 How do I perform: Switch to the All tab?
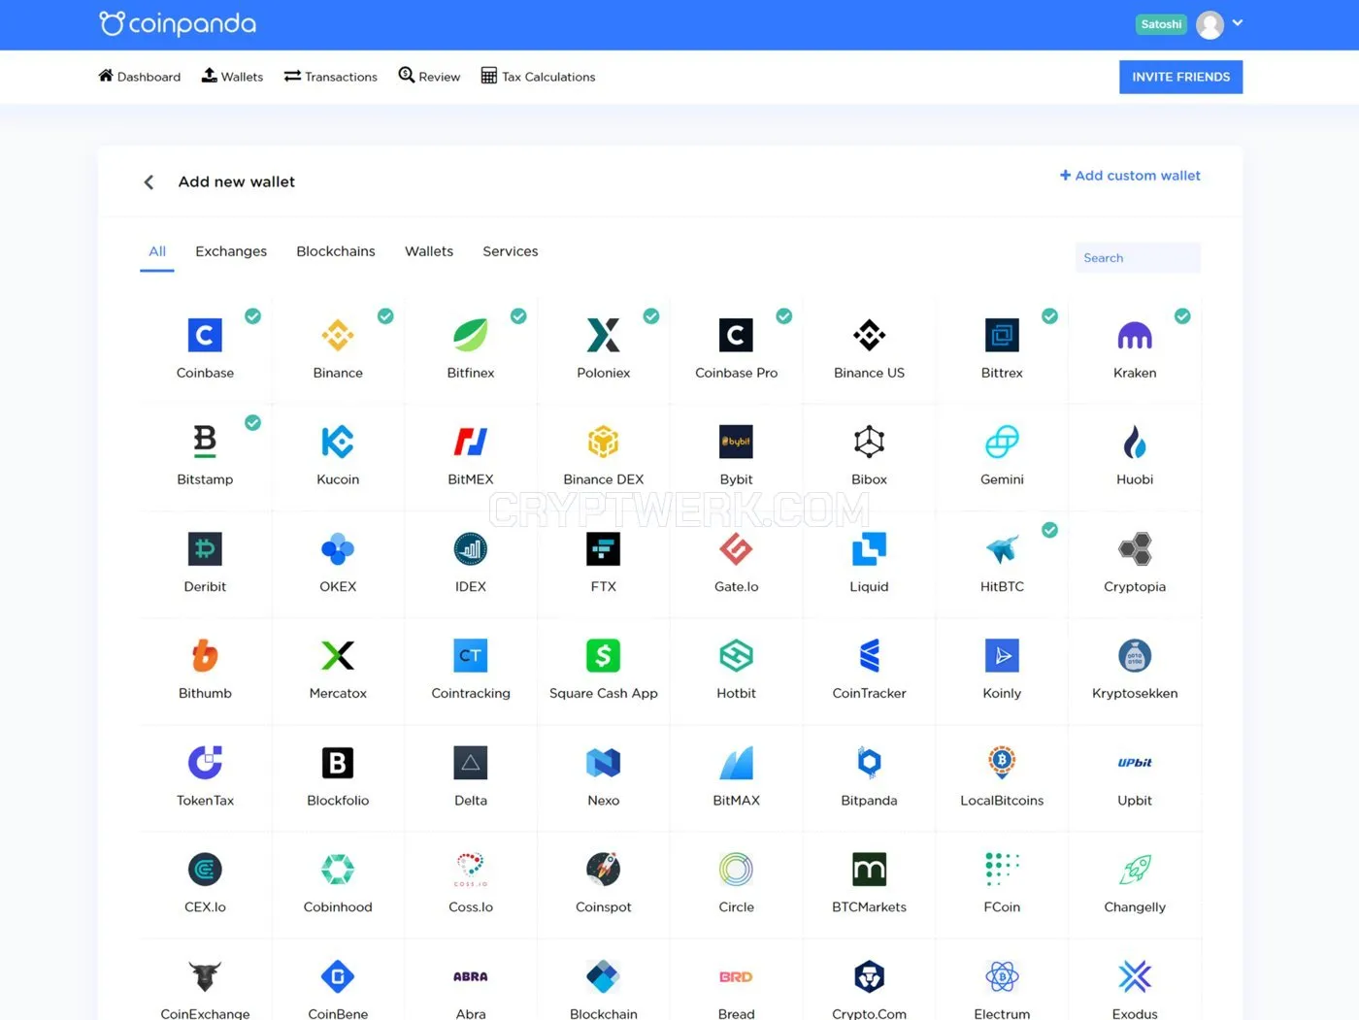[157, 251]
